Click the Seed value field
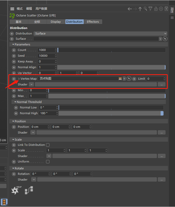 coord(46,56)
